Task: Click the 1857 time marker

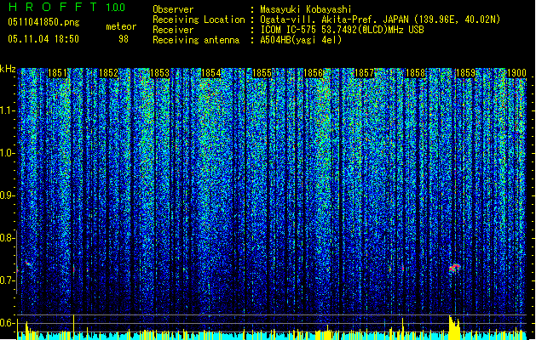Action: click(x=365, y=73)
